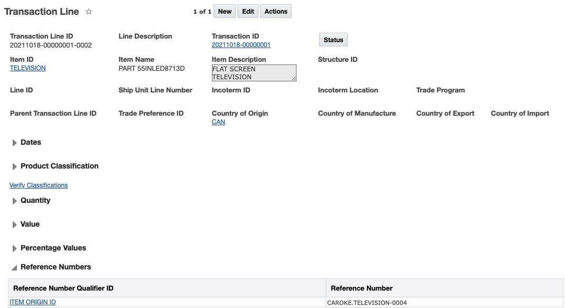Expand the Quantity section
Screen dimensions: 565x308
pyautogui.click(x=15, y=201)
